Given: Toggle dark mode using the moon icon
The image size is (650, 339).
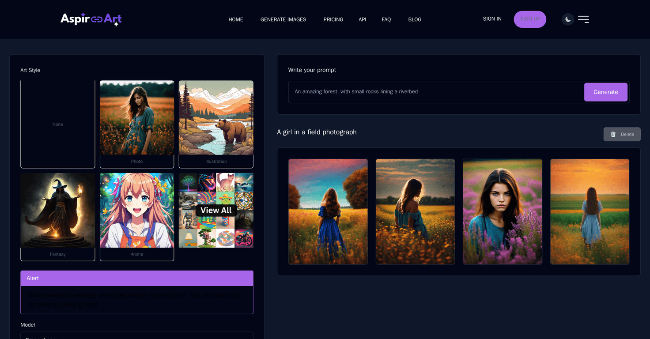Looking at the screenshot, I should tap(567, 19).
